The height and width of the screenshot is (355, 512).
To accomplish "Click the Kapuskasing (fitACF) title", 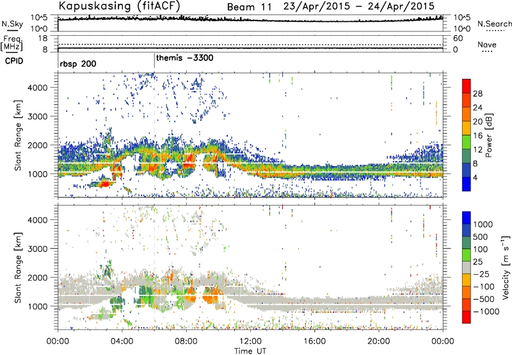I will point(119,6).
